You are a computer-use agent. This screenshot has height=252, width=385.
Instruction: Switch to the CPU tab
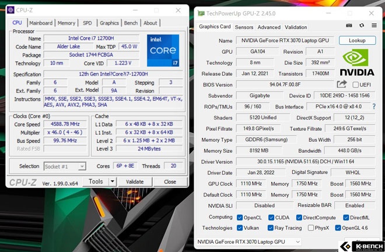click(17, 23)
